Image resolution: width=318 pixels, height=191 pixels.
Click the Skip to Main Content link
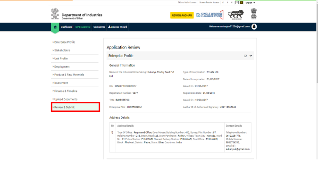(187, 3)
